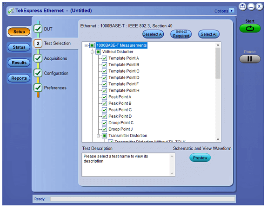Switch to the Status panel

point(19,47)
